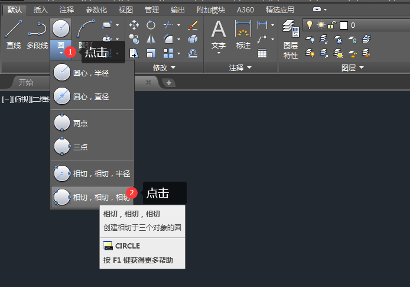
Task: Choose 两点 circle option
Action: point(92,123)
